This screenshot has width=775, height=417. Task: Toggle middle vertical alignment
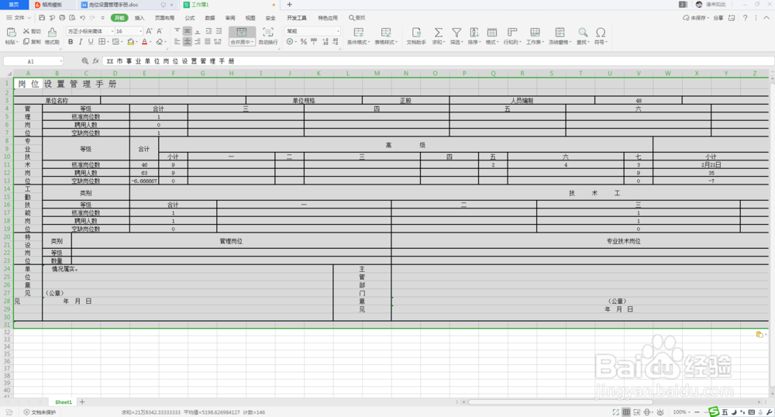(188, 31)
